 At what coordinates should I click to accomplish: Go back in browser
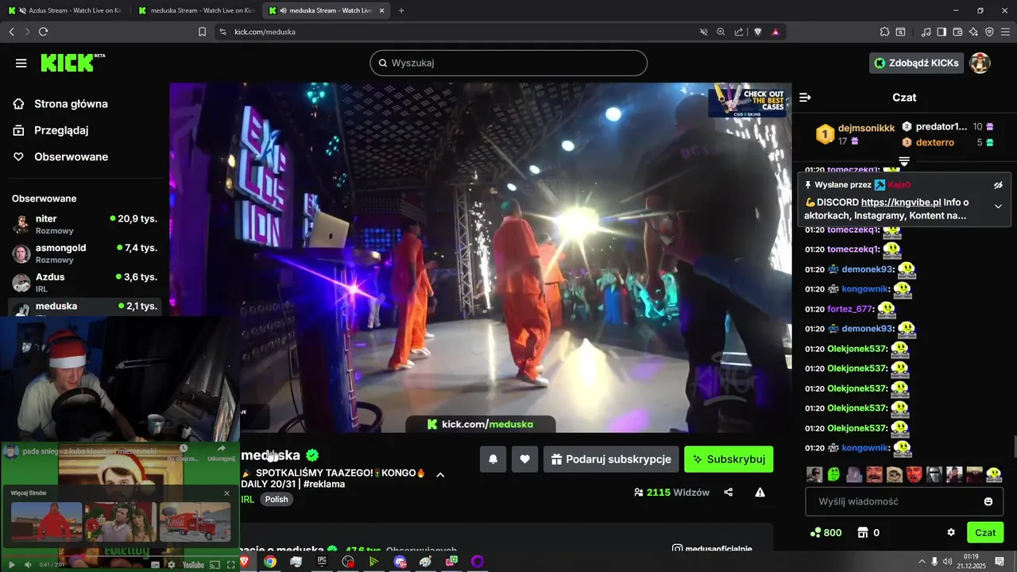(x=11, y=32)
